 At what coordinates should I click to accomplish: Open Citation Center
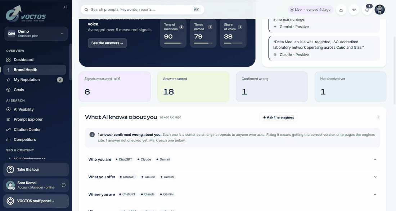(35, 129)
